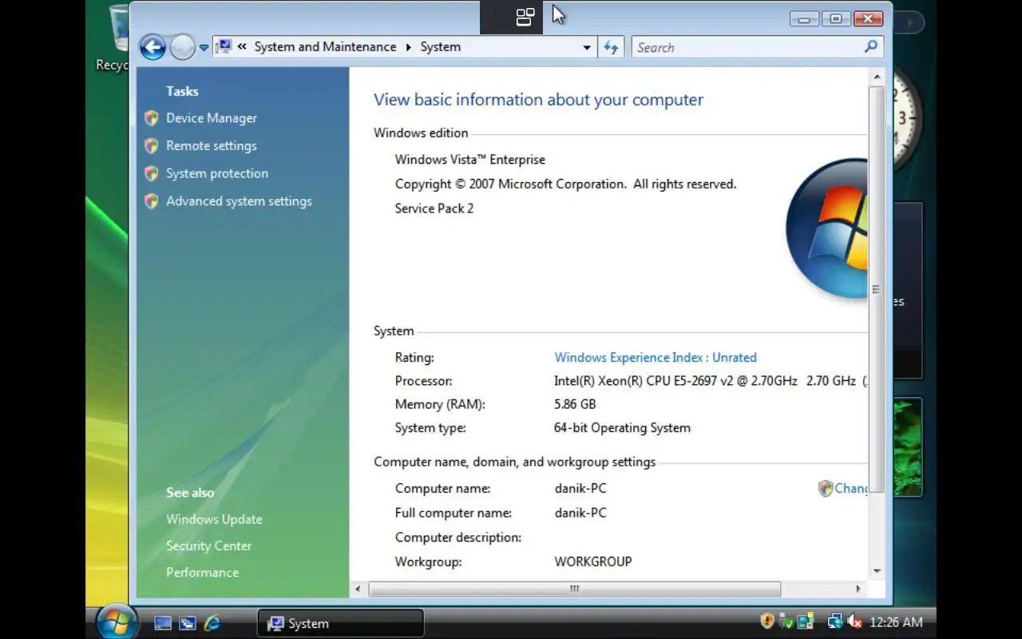Click the vertical scrollbar up arrow
This screenshot has height=639, width=1022.
point(877,77)
